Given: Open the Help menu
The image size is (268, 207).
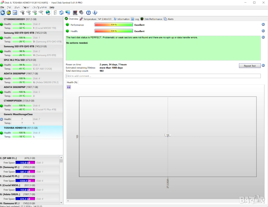Looking at the screenshot, I should click(x=52, y=7).
